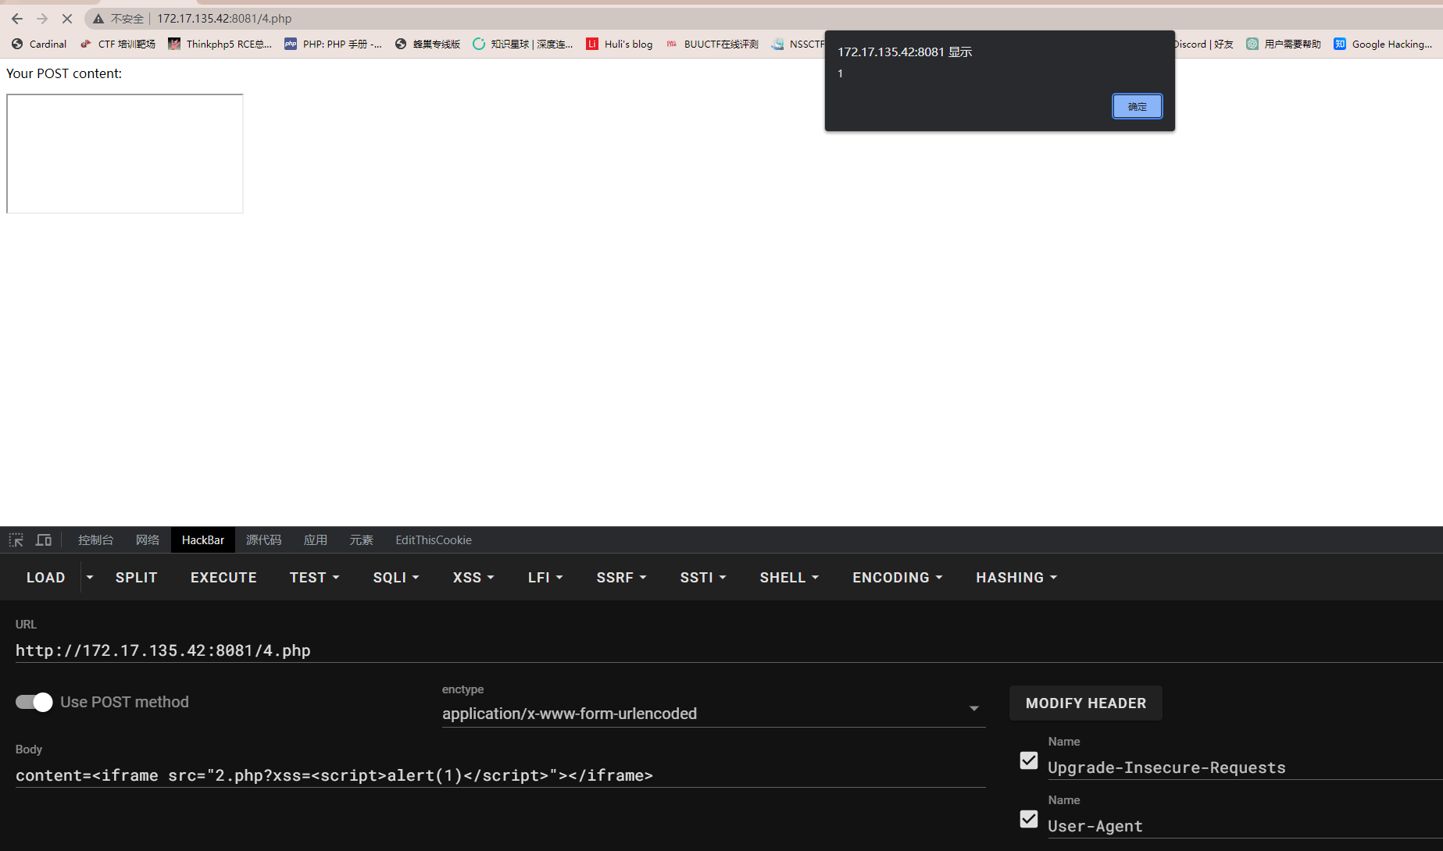Click the HackBar SPLIT button

click(137, 578)
